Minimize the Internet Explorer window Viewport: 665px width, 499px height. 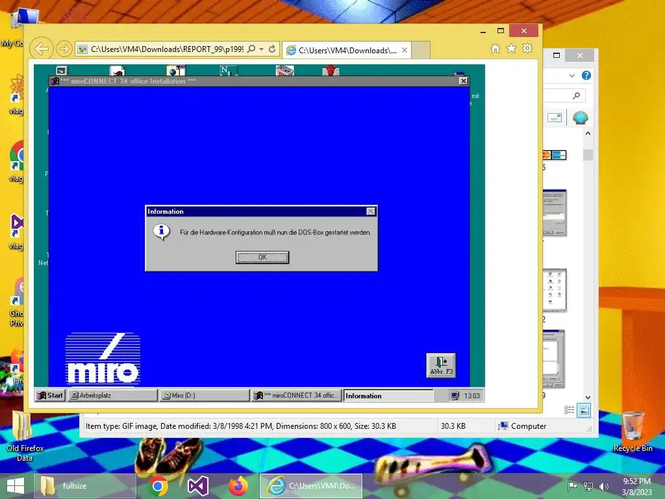point(483,31)
